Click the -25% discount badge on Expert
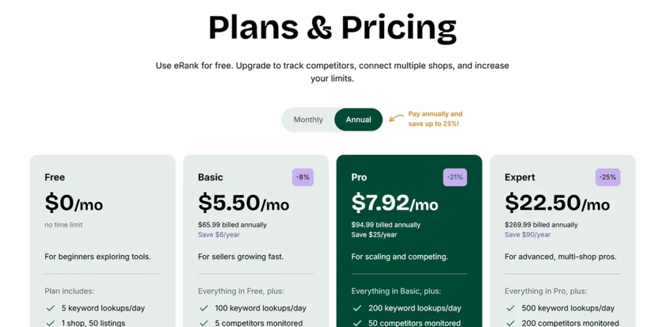This screenshot has width=670, height=327. (608, 177)
